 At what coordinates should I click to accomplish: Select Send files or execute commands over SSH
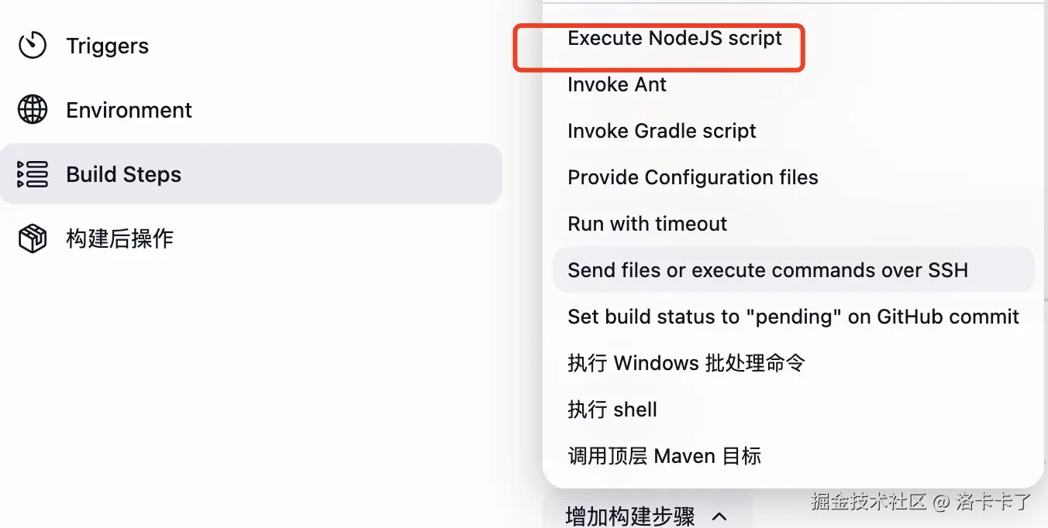pos(767,270)
